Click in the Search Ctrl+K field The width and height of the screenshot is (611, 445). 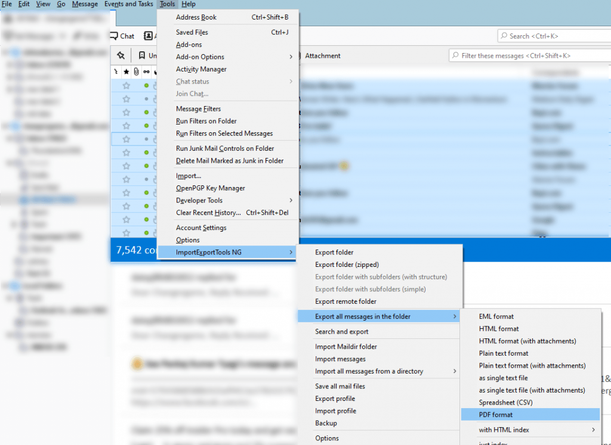tap(554, 36)
